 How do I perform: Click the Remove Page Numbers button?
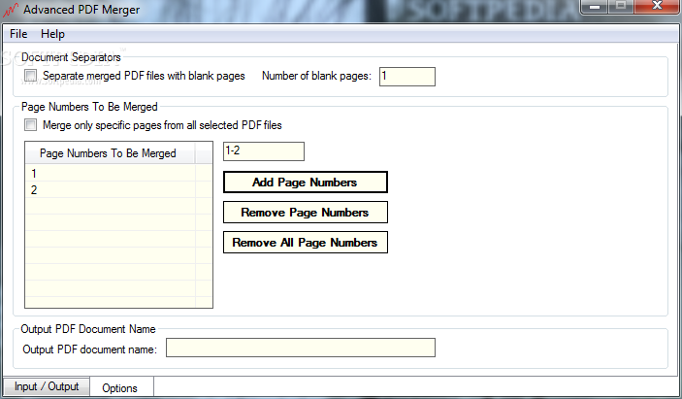pos(305,212)
